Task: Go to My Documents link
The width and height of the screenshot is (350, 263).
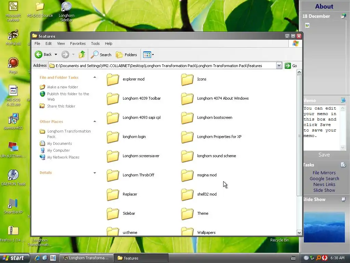Action: click(x=59, y=143)
